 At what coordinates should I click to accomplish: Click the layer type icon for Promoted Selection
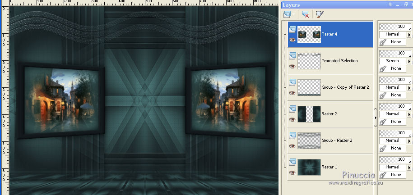point(292,56)
